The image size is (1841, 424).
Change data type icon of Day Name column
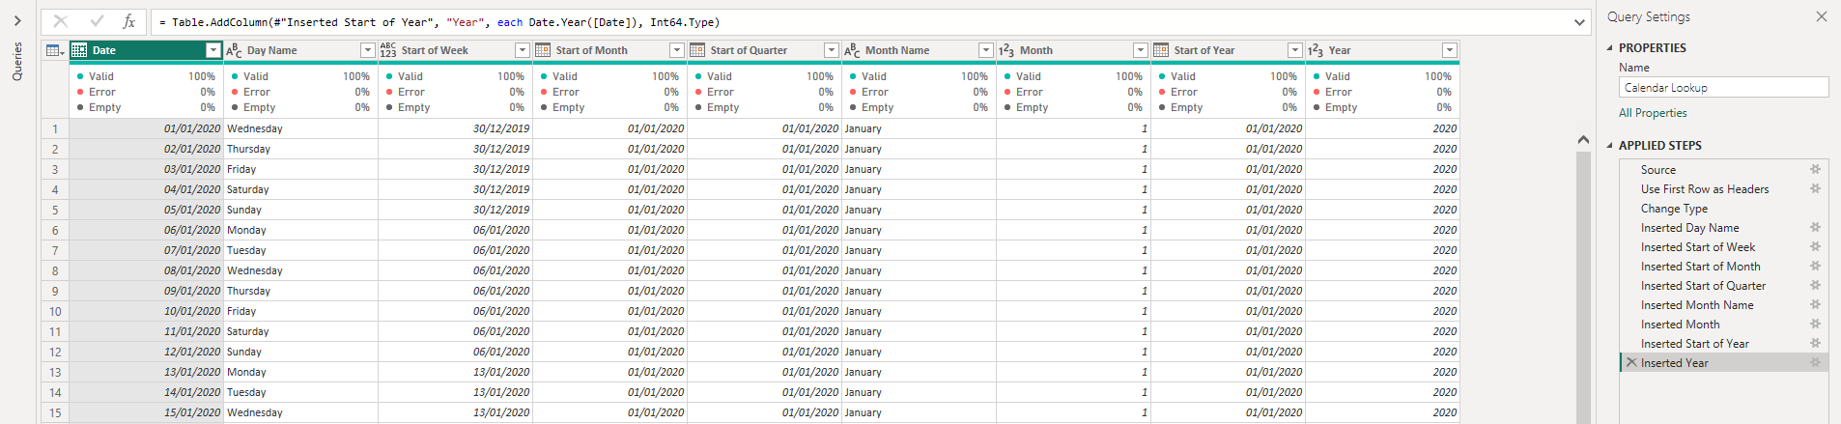234,50
